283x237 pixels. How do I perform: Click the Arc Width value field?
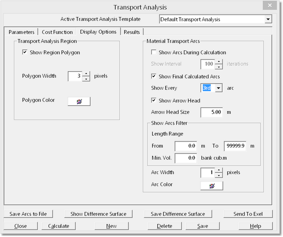pyautogui.click(x=208, y=173)
